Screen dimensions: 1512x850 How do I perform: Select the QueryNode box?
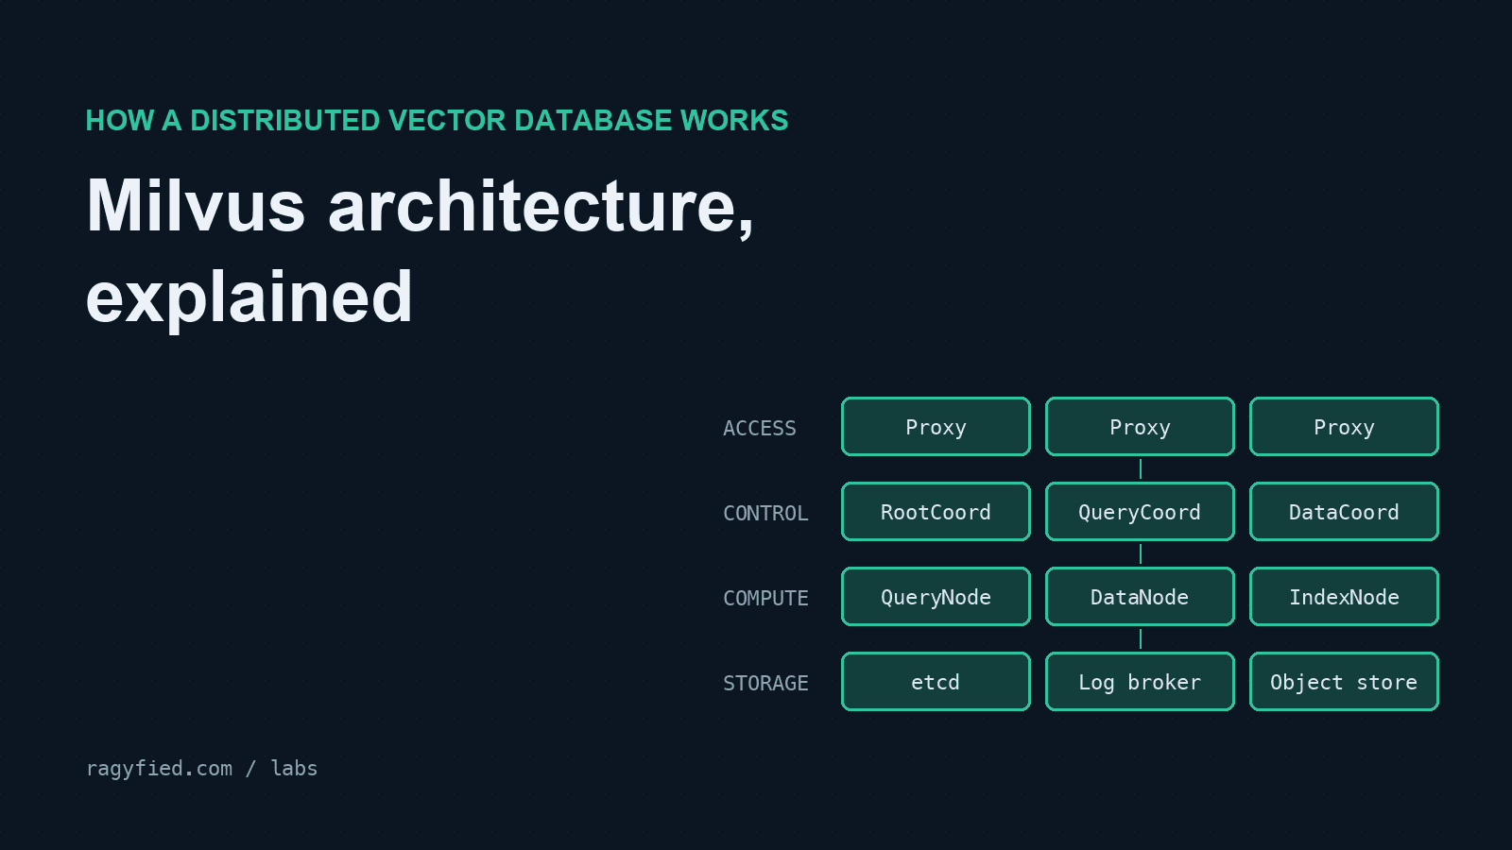[x=936, y=597]
